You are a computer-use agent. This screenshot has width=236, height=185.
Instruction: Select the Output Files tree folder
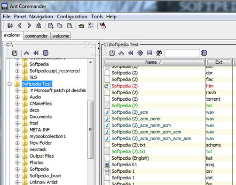[42, 156]
